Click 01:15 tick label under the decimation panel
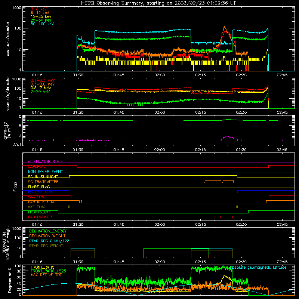The width and height of the screenshot is (299, 299). coord(37,262)
